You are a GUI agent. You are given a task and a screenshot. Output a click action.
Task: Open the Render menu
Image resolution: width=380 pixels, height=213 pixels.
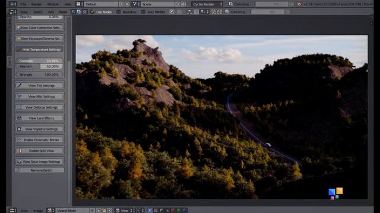coord(36,4)
